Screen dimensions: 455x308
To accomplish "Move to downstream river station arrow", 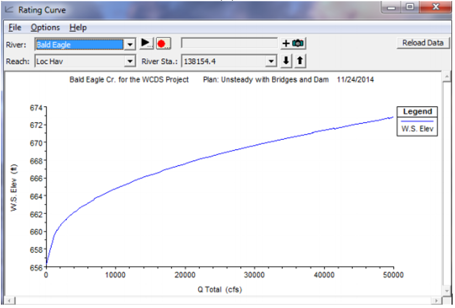I will (x=287, y=61).
